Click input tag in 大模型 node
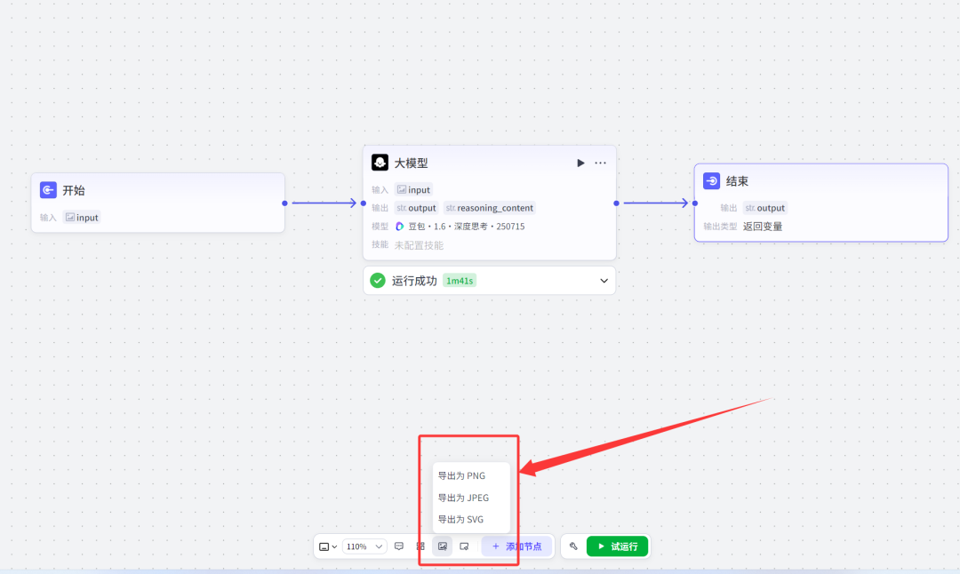The height and width of the screenshot is (574, 960). [x=413, y=189]
